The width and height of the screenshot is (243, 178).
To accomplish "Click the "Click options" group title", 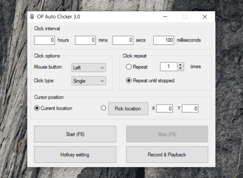I will click(47, 56).
